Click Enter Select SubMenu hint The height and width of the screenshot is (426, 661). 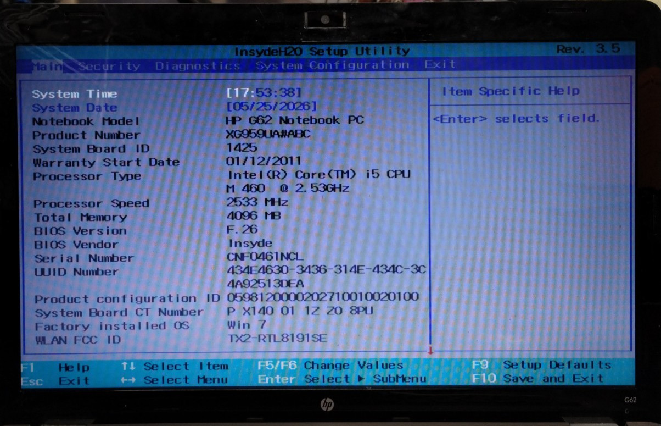(x=342, y=379)
